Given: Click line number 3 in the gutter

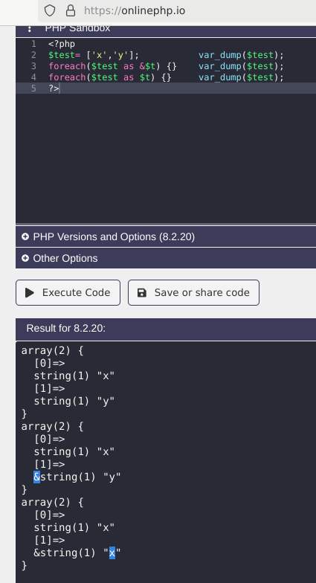Looking at the screenshot, I should (33, 66).
